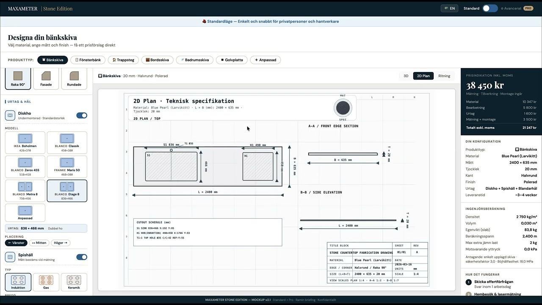This screenshot has width=542, height=305.
Task: Place the sink with Höger
Action: pyautogui.click(x=61, y=243)
